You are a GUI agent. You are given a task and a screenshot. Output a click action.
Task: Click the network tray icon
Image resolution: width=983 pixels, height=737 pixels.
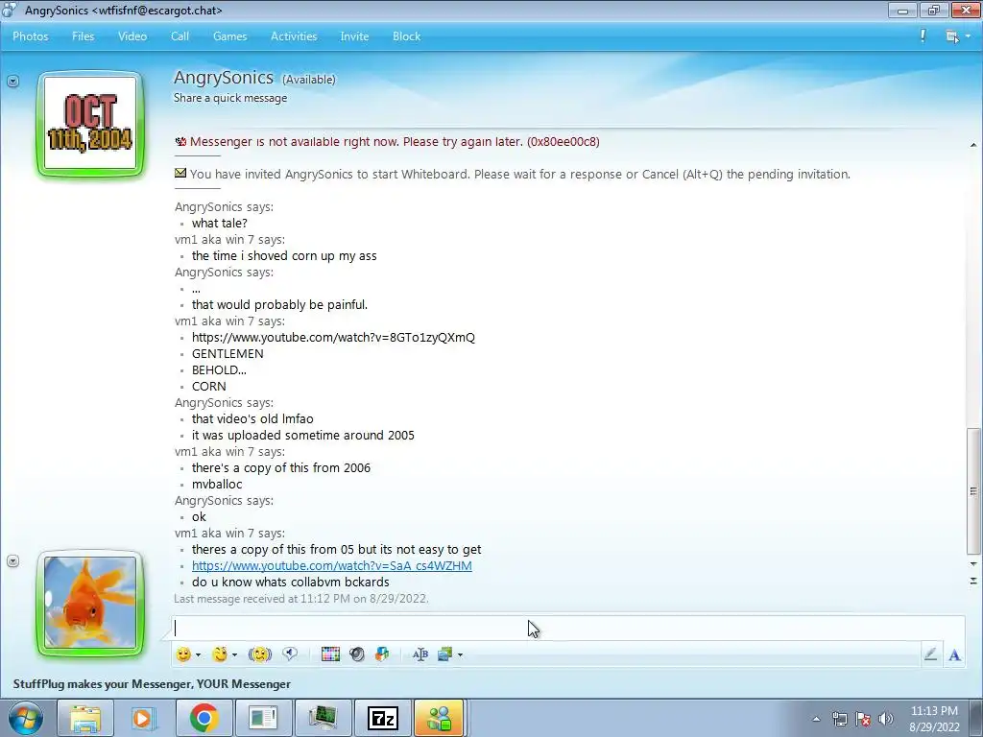pyautogui.click(x=839, y=719)
